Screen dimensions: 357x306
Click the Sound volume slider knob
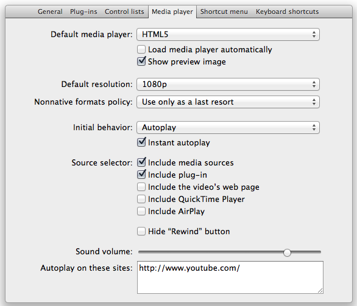pos(287,252)
